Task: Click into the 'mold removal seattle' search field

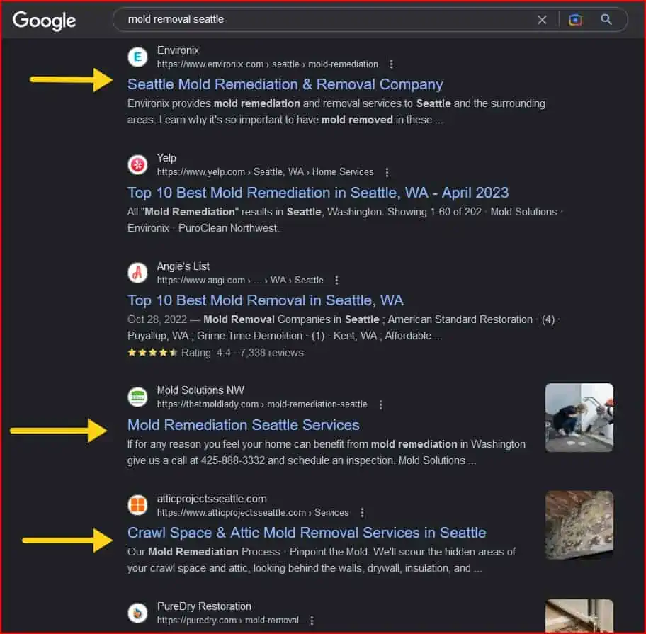Action: coord(319,20)
